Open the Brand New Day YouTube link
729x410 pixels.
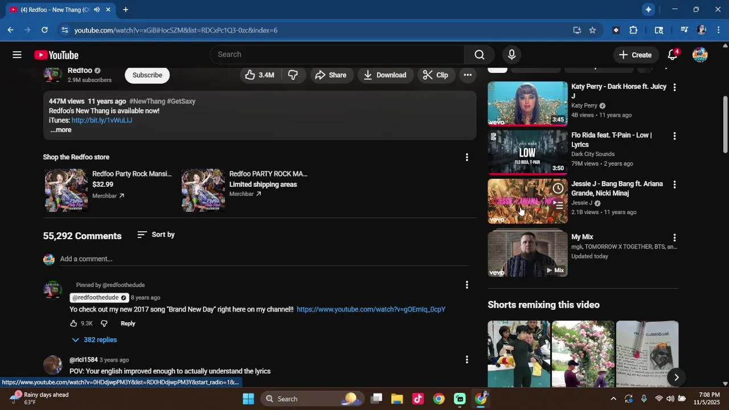(371, 309)
